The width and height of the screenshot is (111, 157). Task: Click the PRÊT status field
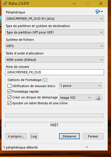54,125
